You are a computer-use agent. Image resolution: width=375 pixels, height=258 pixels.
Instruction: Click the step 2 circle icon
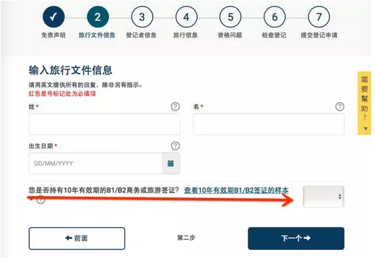98,17
